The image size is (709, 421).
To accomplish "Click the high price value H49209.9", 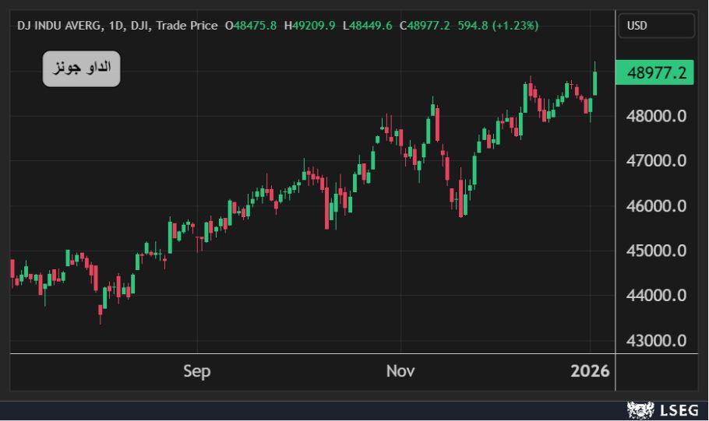I will point(310,26).
